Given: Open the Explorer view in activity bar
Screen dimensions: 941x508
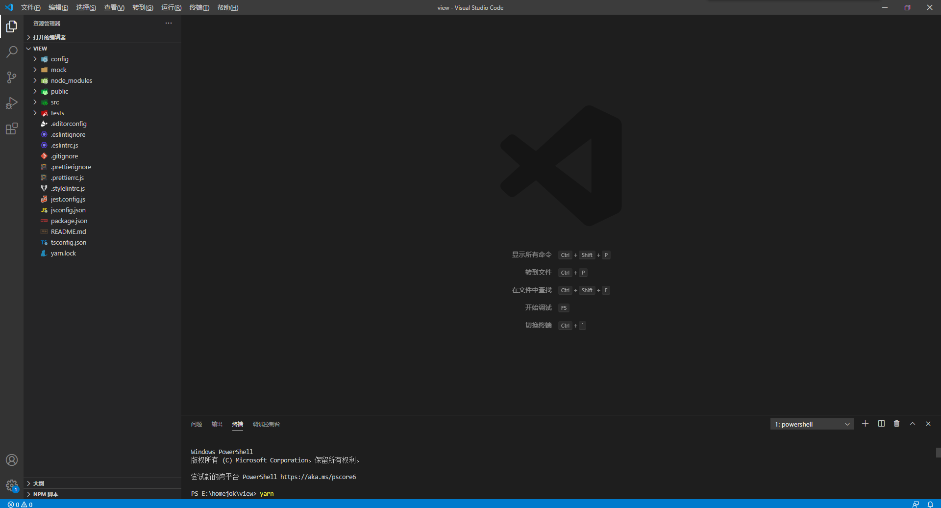Looking at the screenshot, I should (12, 26).
